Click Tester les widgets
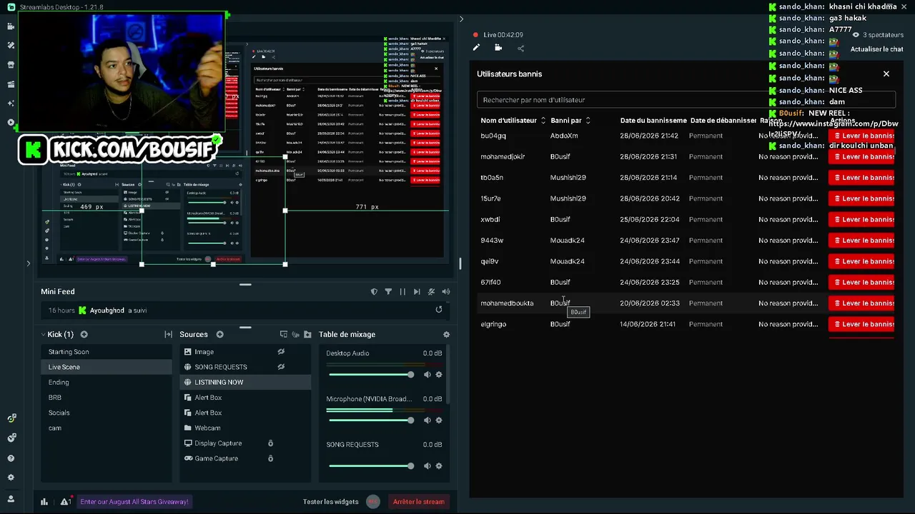 330,502
